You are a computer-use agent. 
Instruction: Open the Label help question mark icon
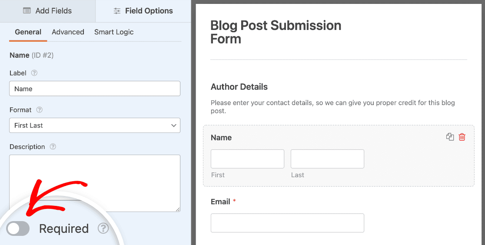click(34, 73)
